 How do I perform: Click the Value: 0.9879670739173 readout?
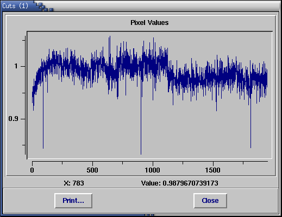180,183
